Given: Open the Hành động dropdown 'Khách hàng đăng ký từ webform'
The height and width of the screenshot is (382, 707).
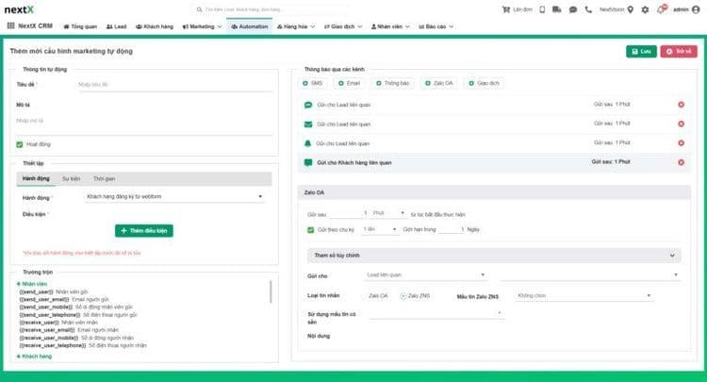Looking at the screenshot, I should pyautogui.click(x=174, y=196).
